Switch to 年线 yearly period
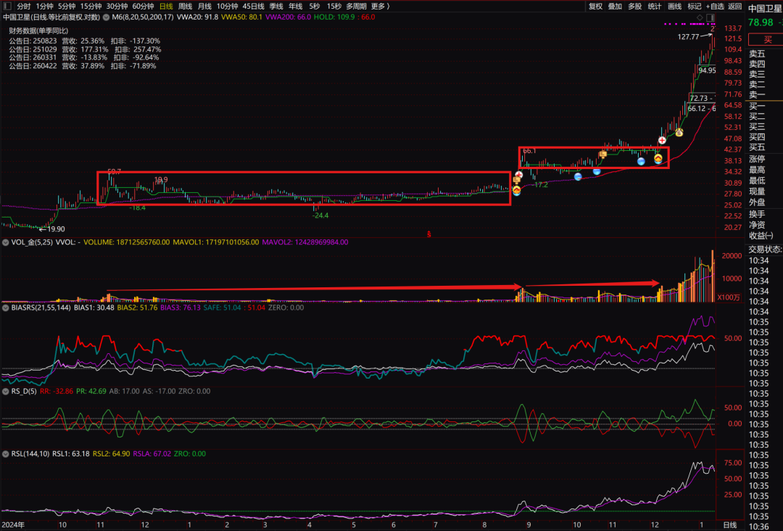The width and height of the screenshot is (783, 531). (x=296, y=7)
